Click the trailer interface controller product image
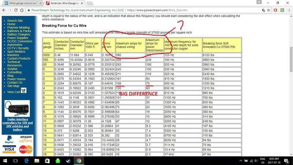 point(17,109)
